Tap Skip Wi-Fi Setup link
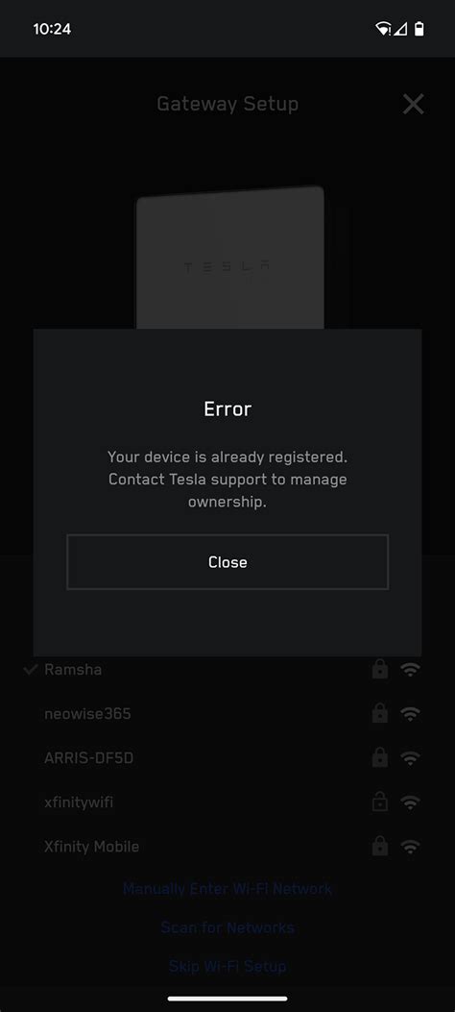Image resolution: width=455 pixels, height=1012 pixels. [x=227, y=966]
